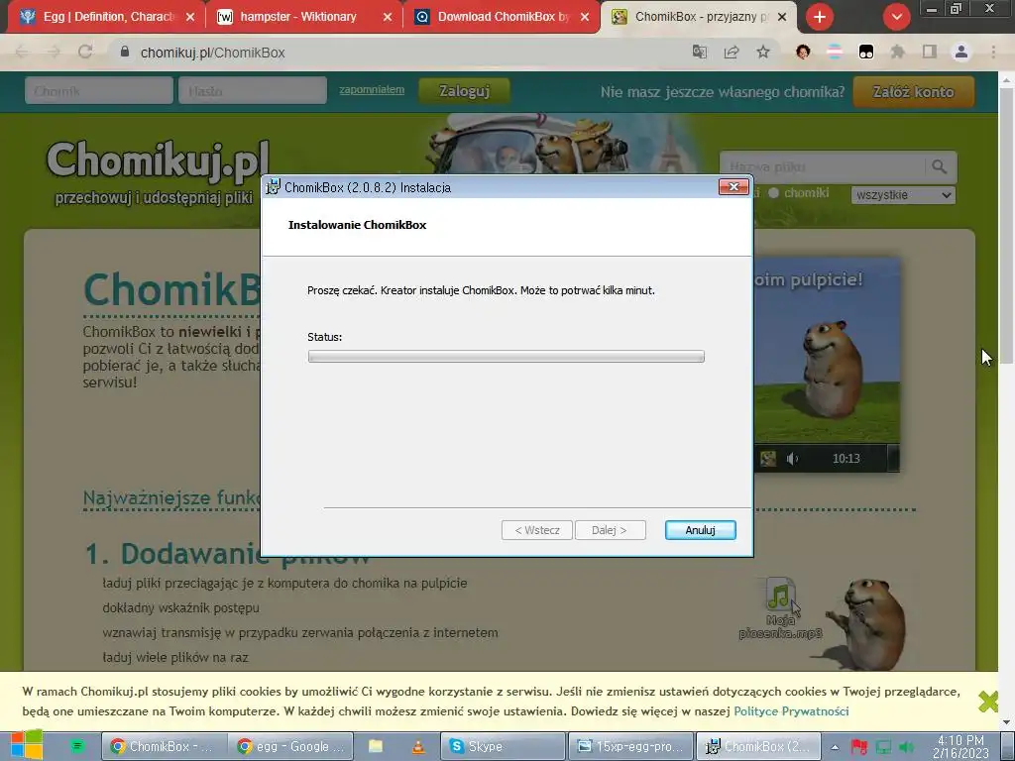Viewport: 1015px width, 761px height.
Task: Click the 'Załóż konto' button
Action: [x=913, y=92]
